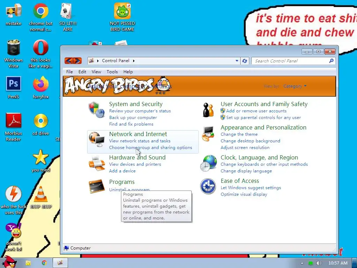Open the Tools menu
Screen dimensions: 357x268
coord(112,72)
